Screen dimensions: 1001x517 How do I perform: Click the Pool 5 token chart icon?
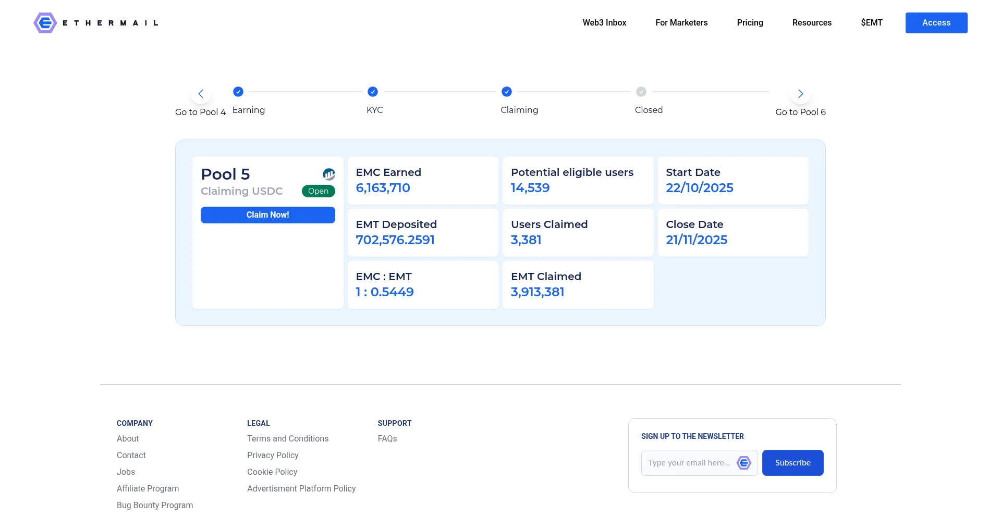[x=328, y=174]
